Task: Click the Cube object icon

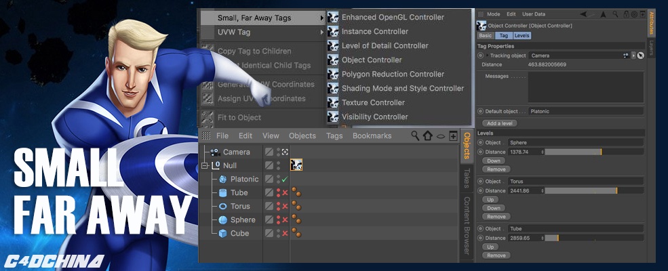Action: (x=222, y=234)
